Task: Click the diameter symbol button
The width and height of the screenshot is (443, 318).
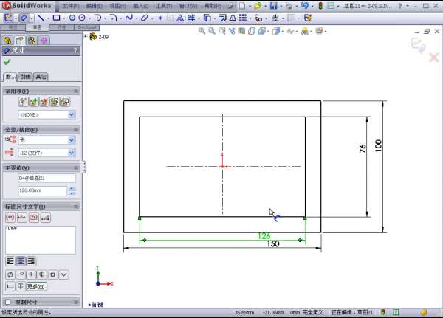Action: click(x=10, y=274)
